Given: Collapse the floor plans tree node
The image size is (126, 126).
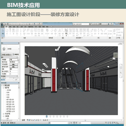Looking at the screenshot, I should click(x=3, y=88).
